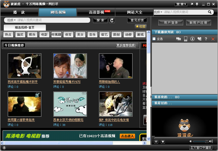
Task: Click the orange 点击进入 button
Action: point(127,136)
